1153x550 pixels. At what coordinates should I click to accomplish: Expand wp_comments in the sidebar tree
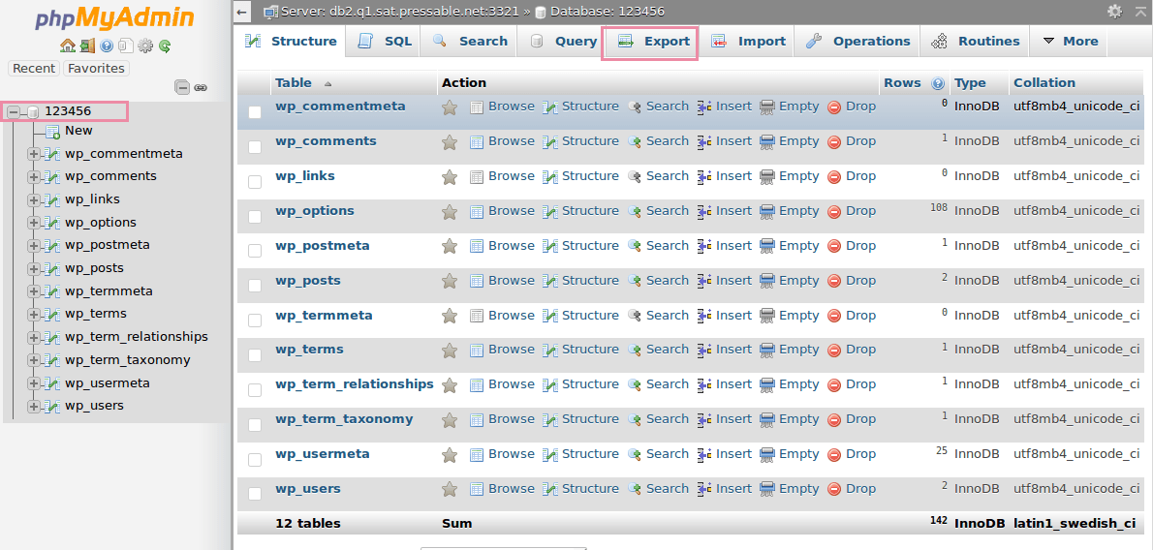click(33, 177)
